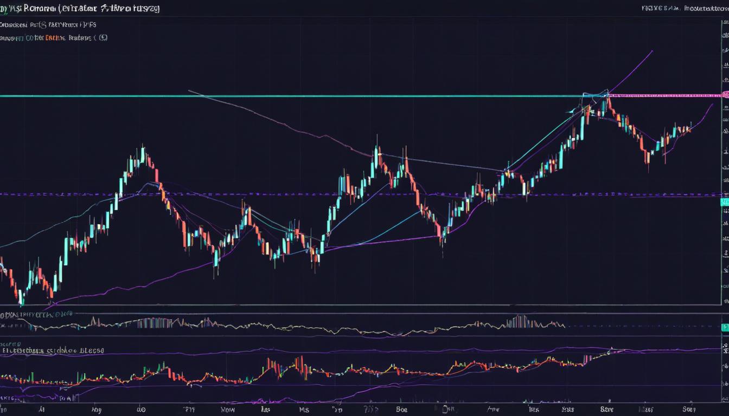729x416 pixels.
Task: Click the pink price label on the right axis
Action: click(726, 95)
